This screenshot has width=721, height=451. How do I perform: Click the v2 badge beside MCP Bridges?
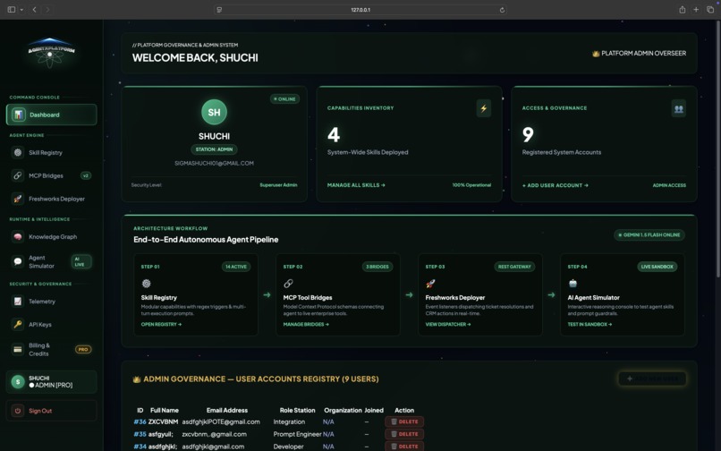click(86, 175)
